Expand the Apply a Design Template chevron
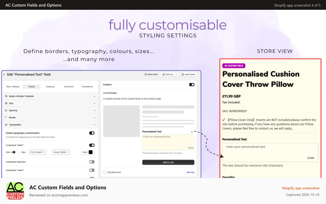 click(94, 96)
